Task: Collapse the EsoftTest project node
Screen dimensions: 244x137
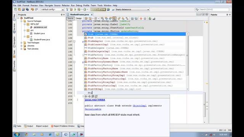Action: pos(18,18)
